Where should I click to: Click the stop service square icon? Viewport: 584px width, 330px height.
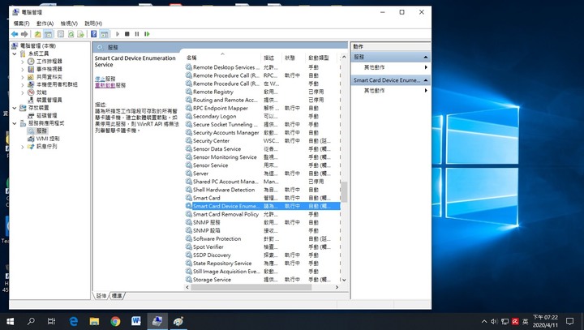pos(127,34)
